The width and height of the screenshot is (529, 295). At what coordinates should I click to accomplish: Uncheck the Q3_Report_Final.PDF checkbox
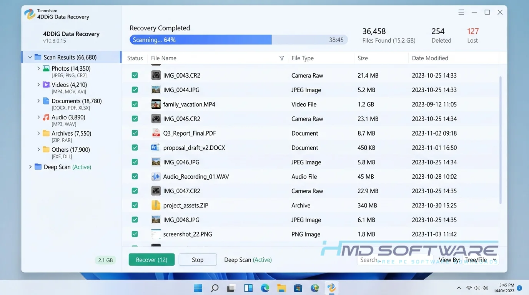(135, 133)
